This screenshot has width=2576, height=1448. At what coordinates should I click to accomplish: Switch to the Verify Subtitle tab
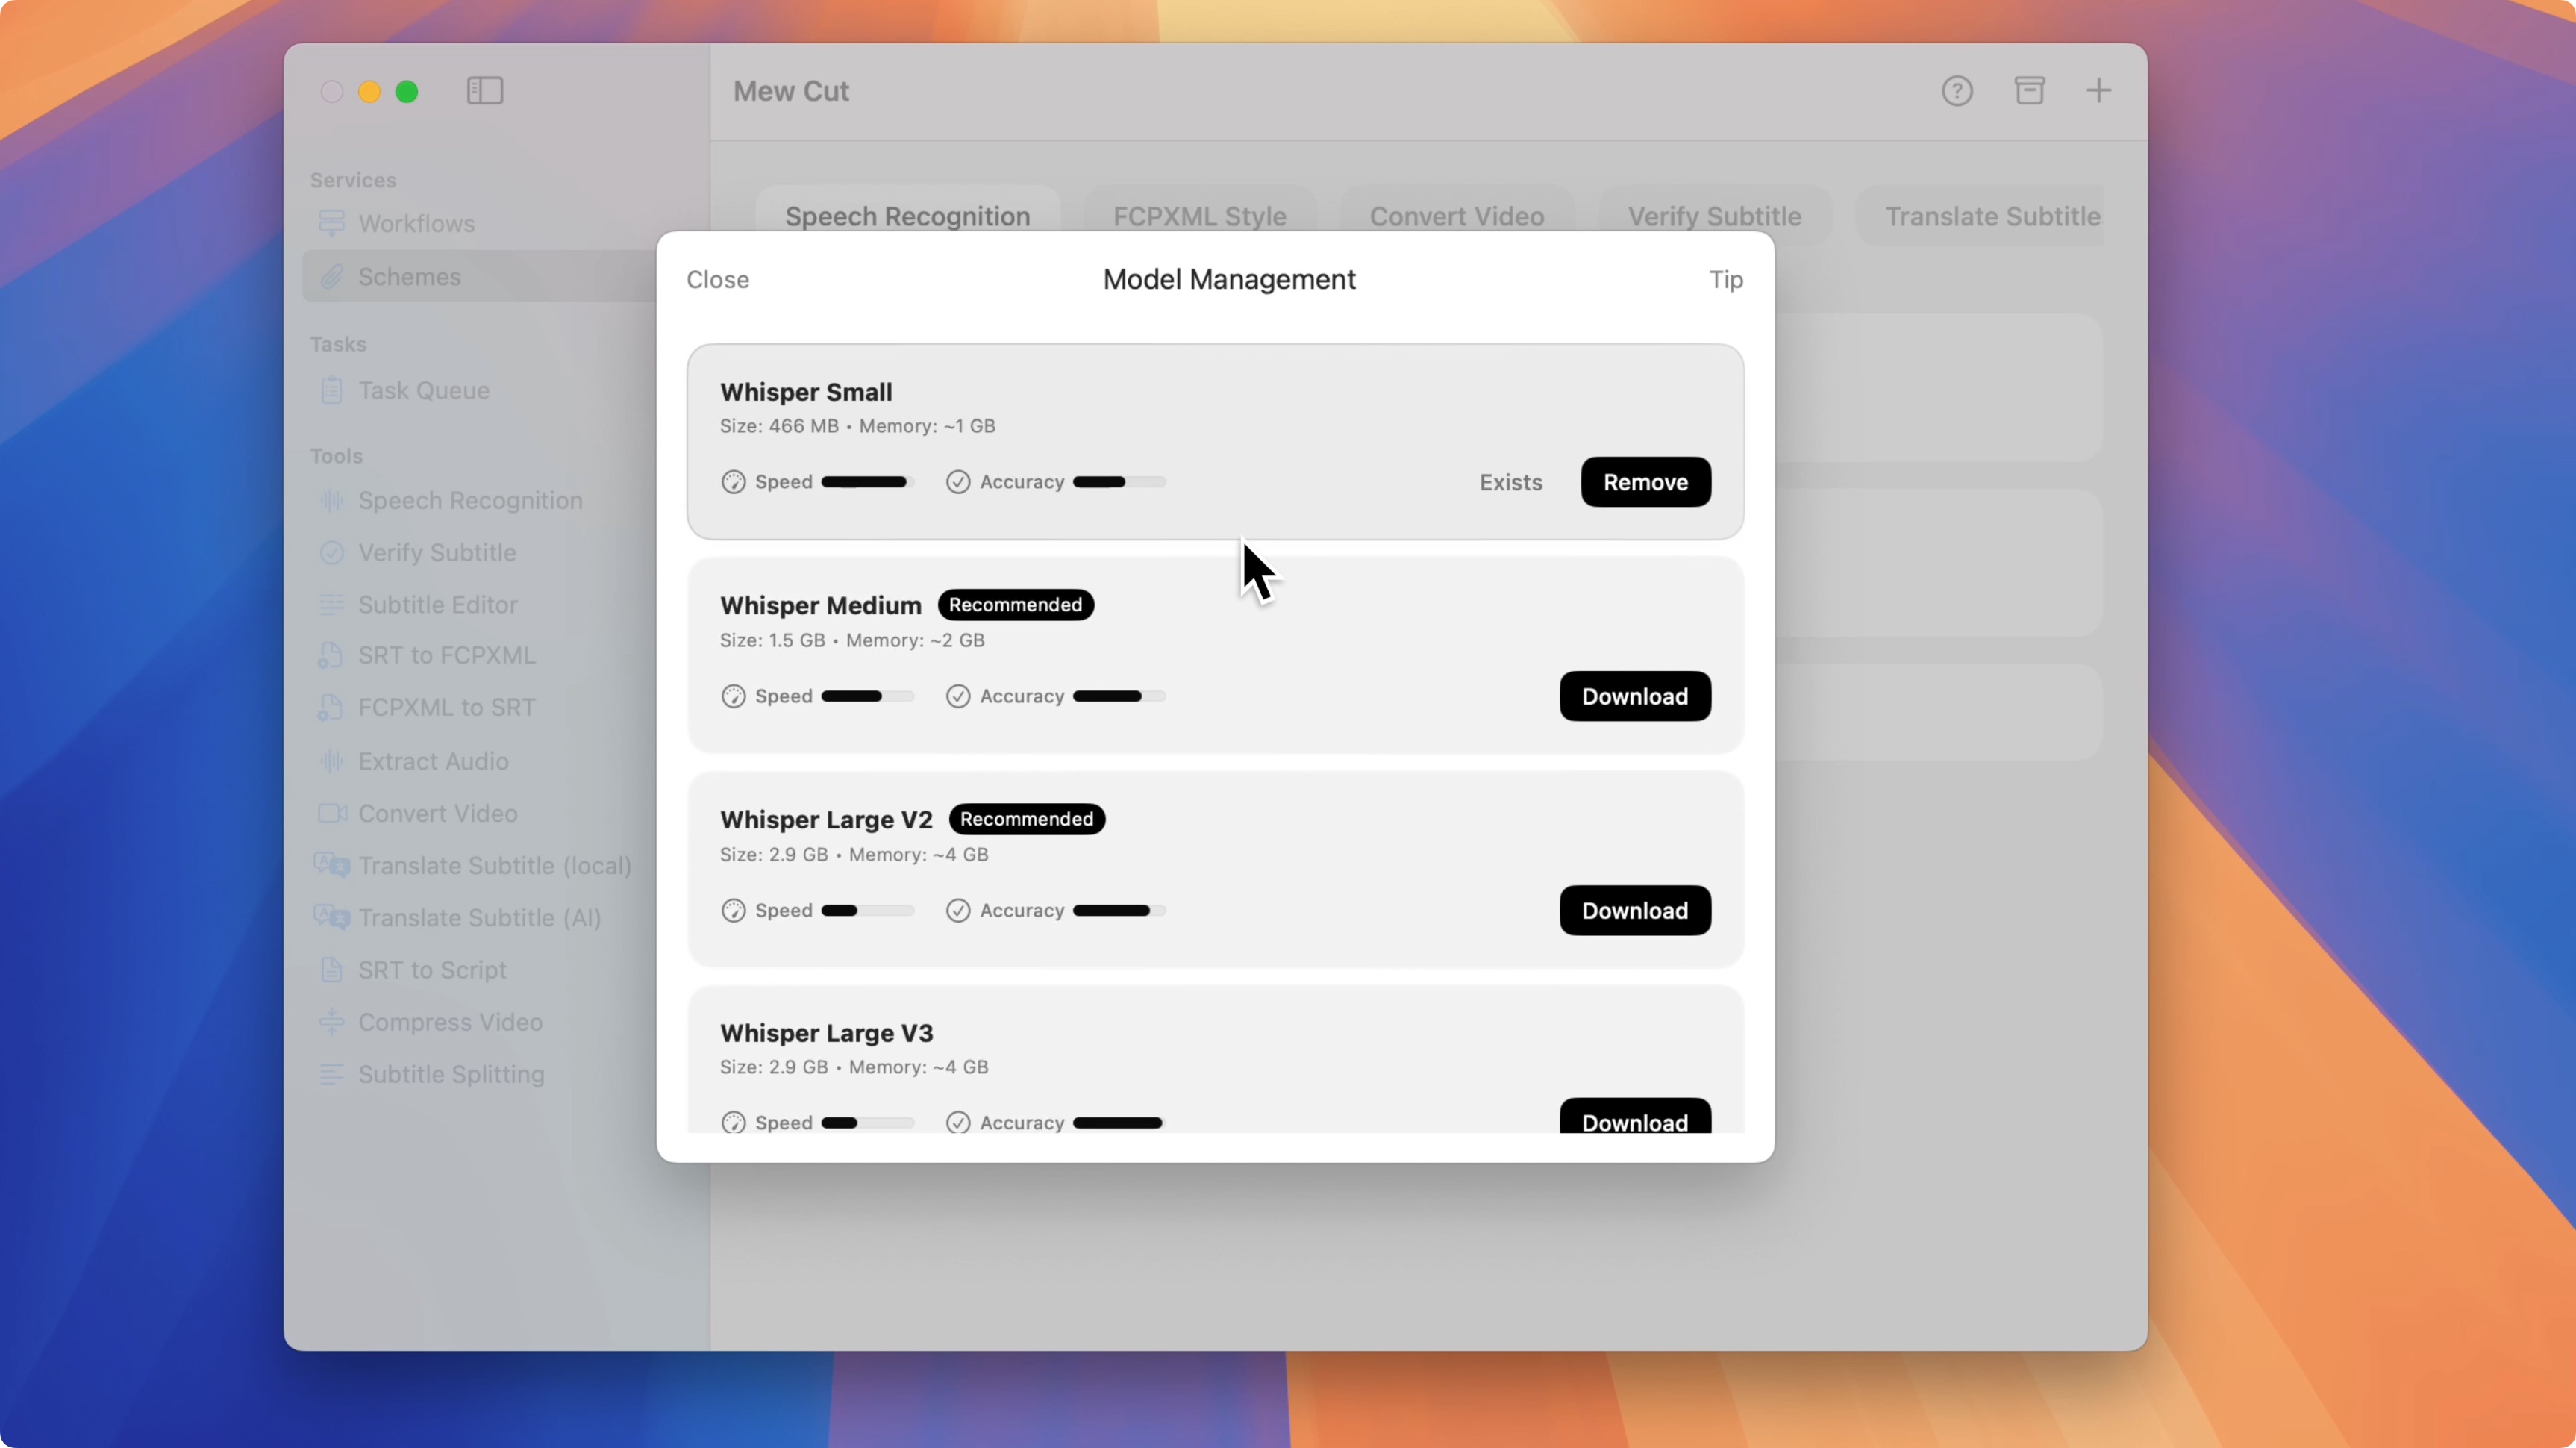tap(1714, 216)
